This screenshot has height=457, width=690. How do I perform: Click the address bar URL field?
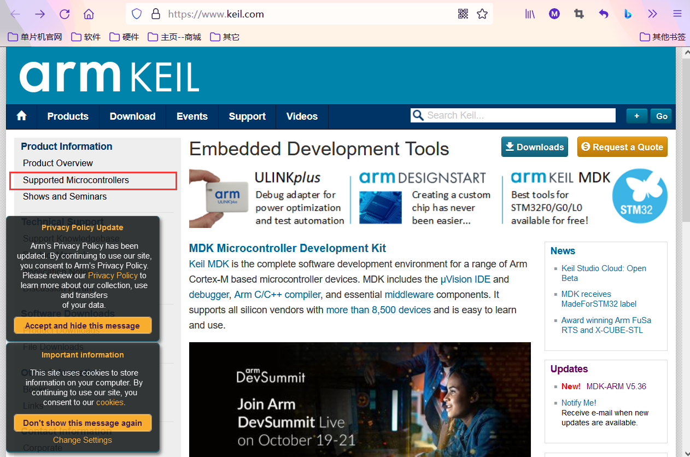(x=309, y=14)
